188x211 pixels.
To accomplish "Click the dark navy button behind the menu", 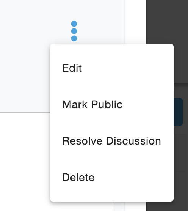I will [x=178, y=112].
